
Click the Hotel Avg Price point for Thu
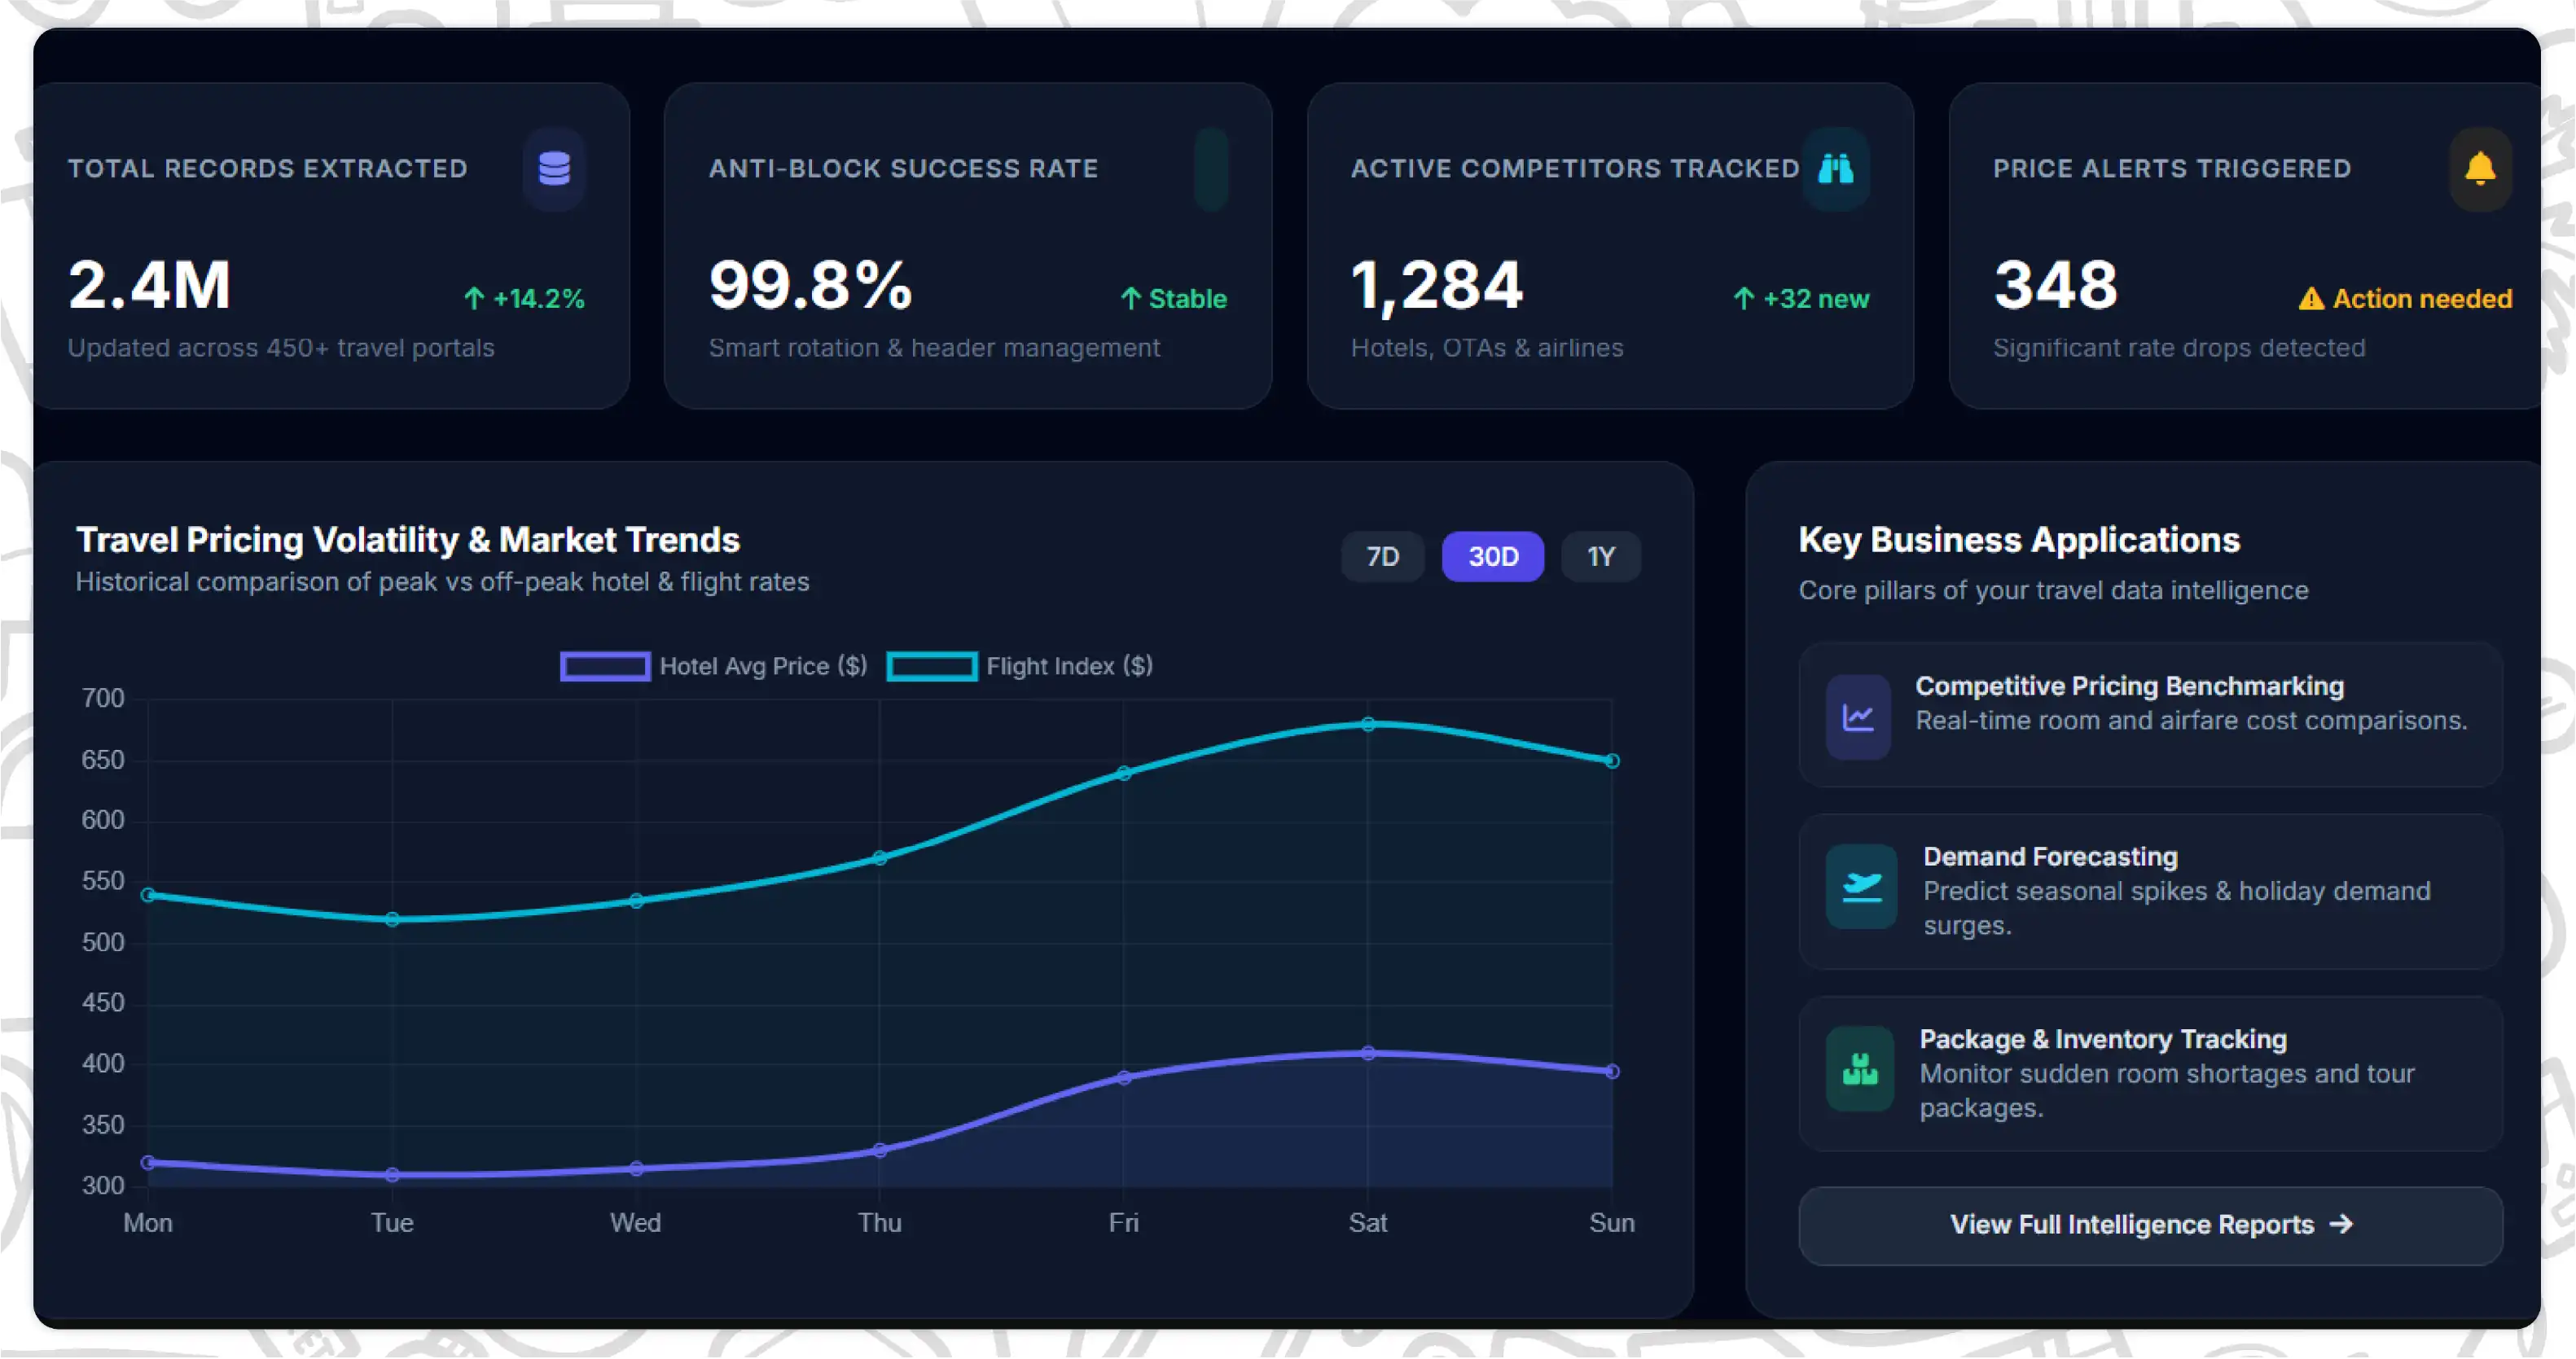tap(880, 1150)
